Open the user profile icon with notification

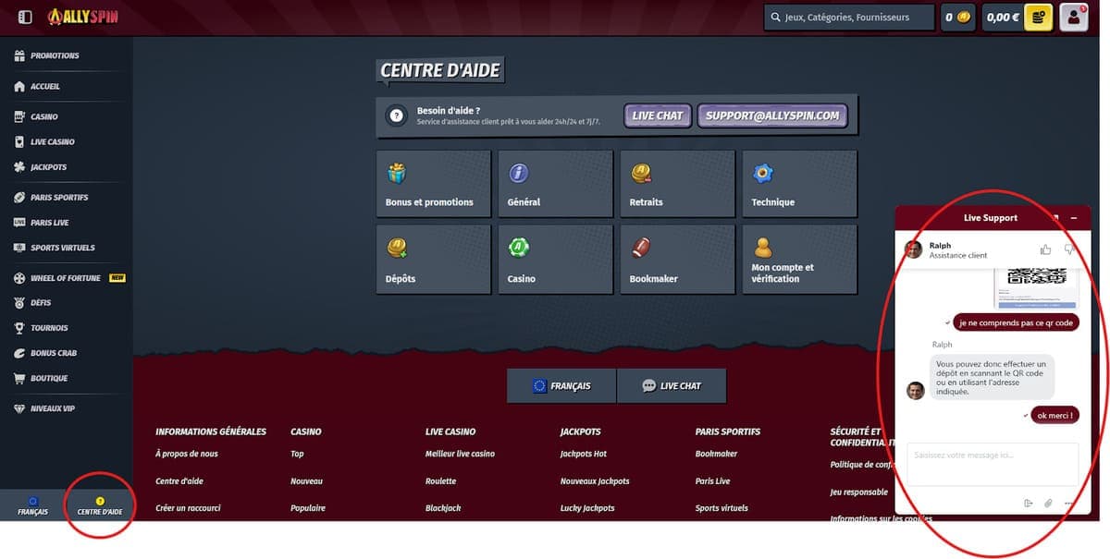coord(1073,18)
